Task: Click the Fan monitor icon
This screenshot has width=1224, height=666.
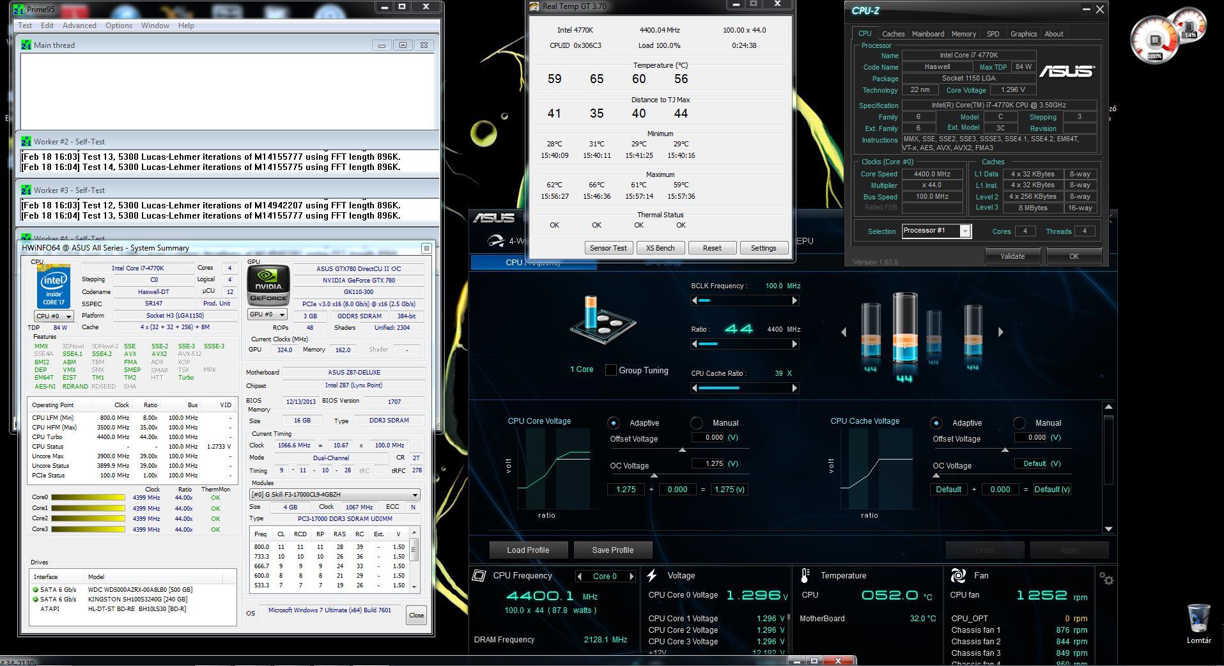Action: [958, 575]
